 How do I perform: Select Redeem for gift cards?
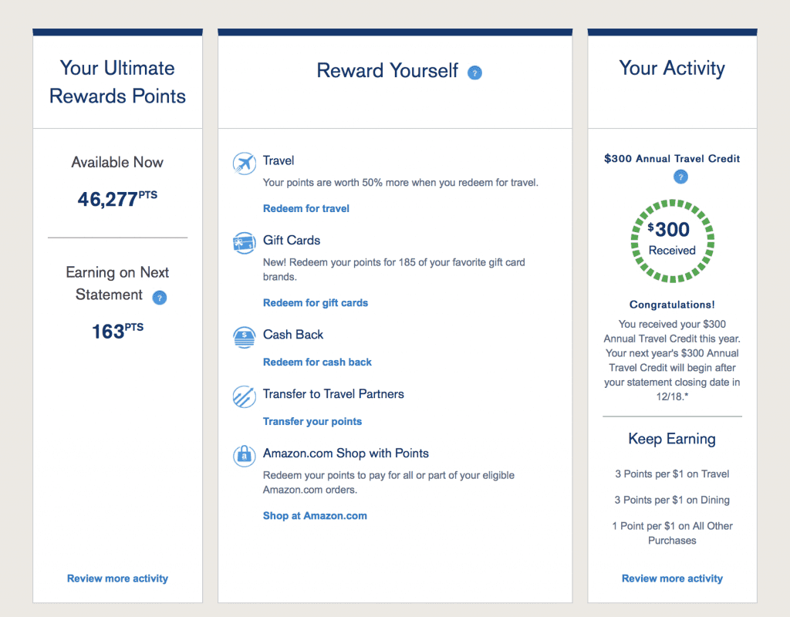coord(316,302)
